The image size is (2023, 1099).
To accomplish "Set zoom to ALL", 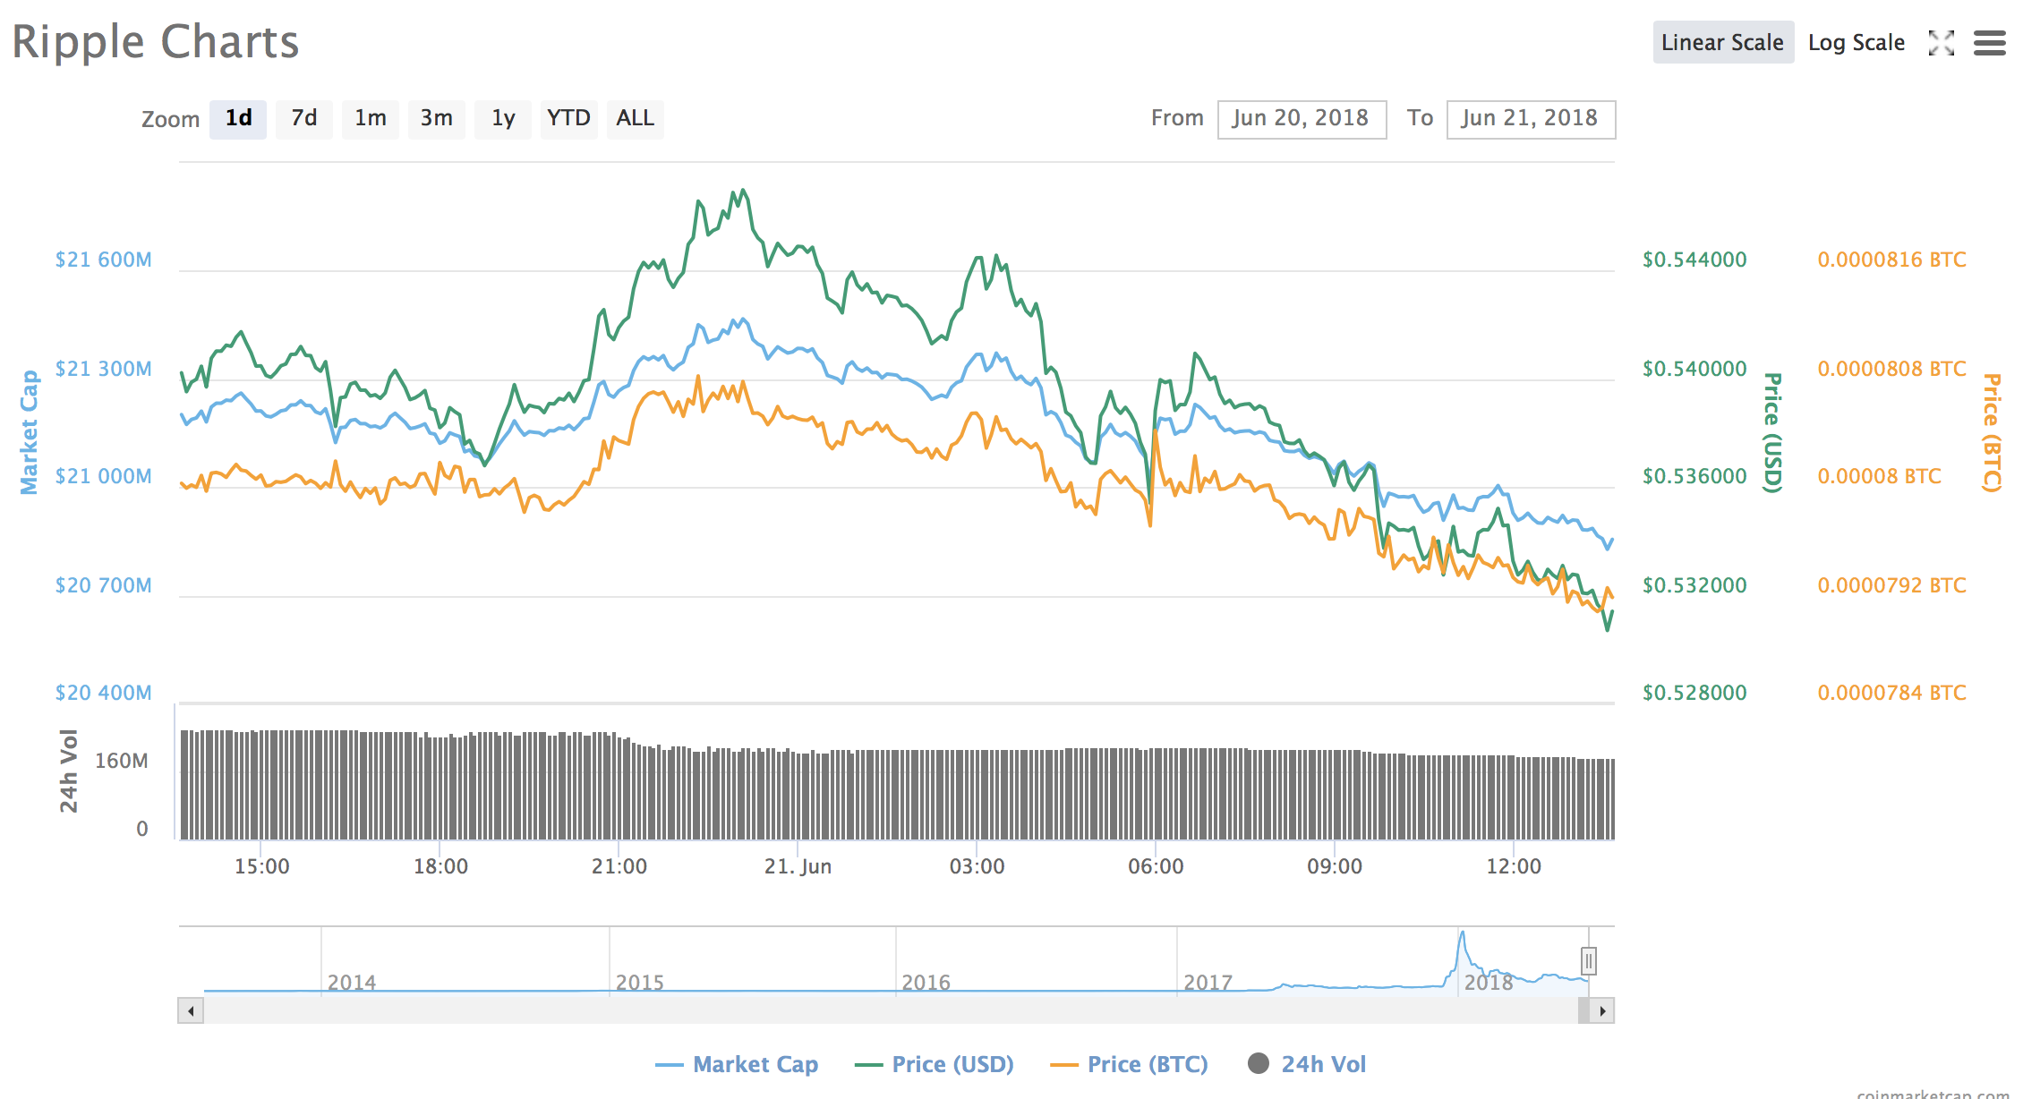I will tap(636, 118).
